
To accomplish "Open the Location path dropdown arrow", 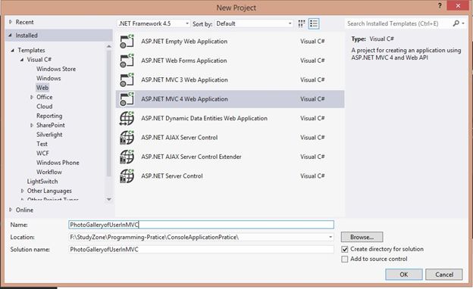I will (330, 238).
